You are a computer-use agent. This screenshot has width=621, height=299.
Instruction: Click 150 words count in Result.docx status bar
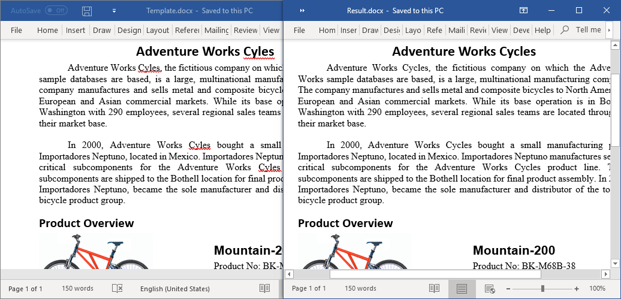360,289
